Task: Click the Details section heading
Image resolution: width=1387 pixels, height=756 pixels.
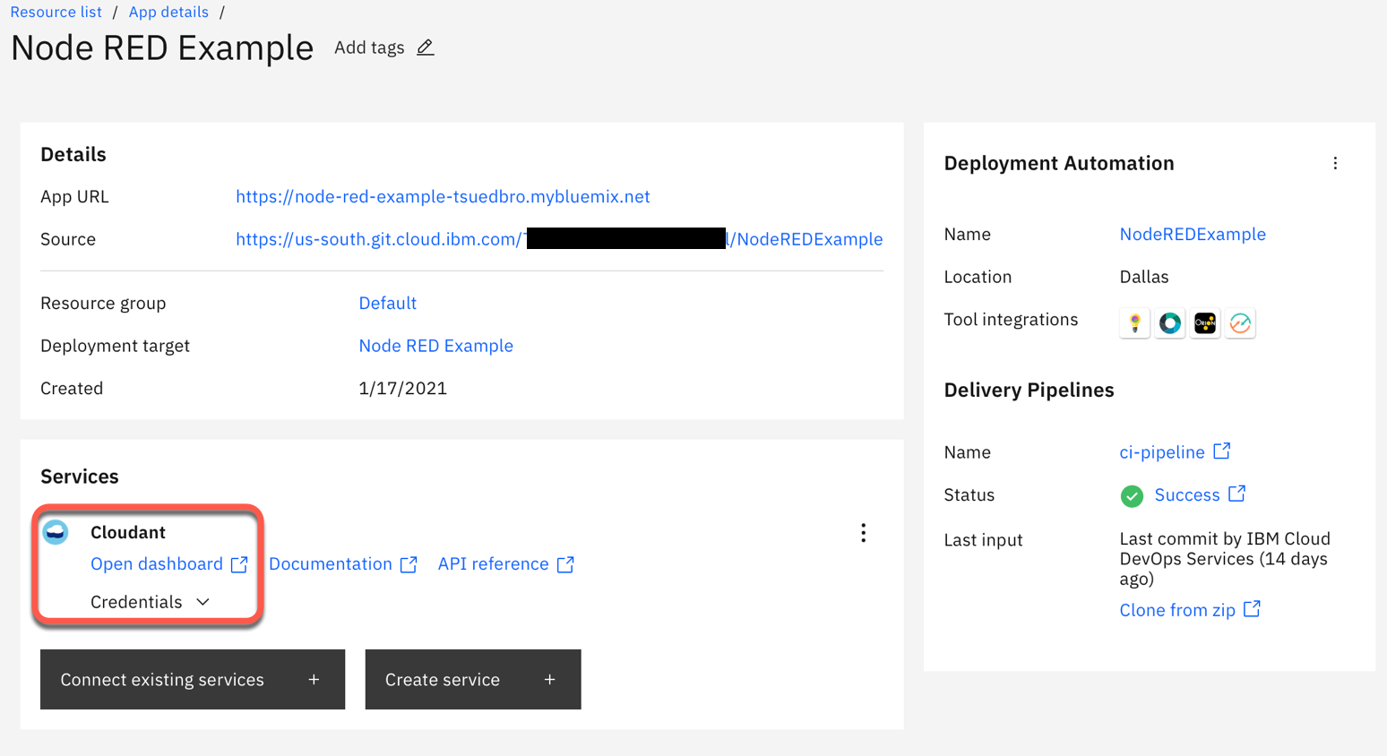Action: pyautogui.click(x=73, y=154)
